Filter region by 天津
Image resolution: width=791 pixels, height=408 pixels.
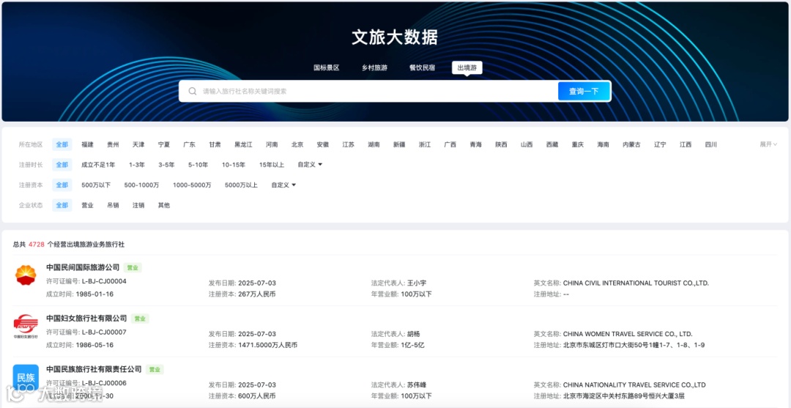(x=138, y=144)
